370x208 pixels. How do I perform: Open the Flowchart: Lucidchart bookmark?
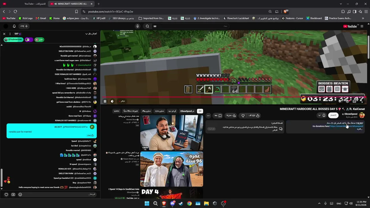[236, 18]
